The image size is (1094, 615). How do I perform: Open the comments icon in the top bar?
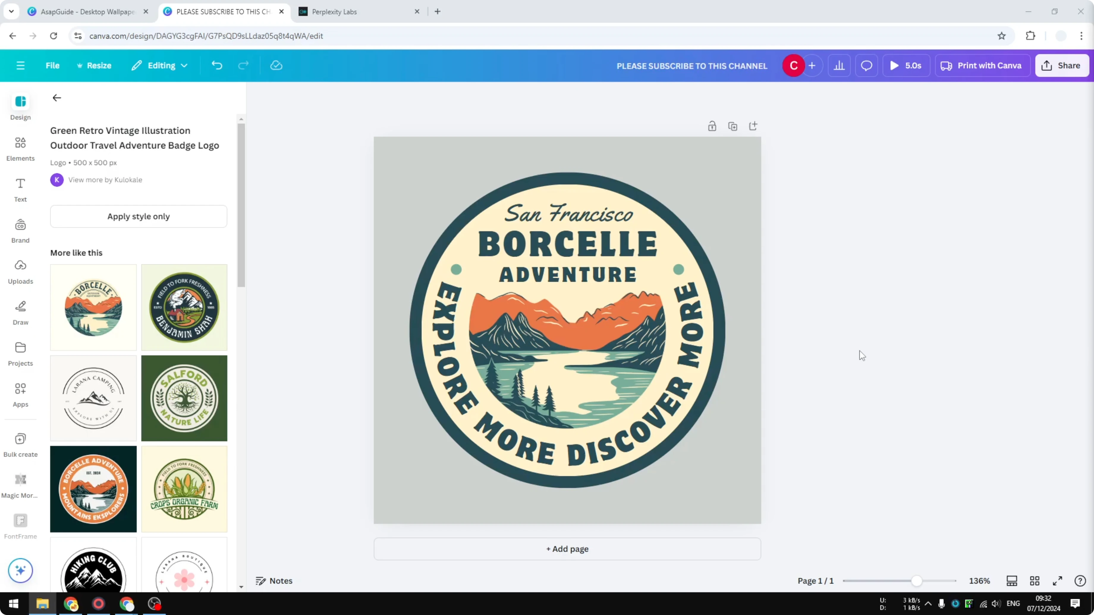click(866, 65)
